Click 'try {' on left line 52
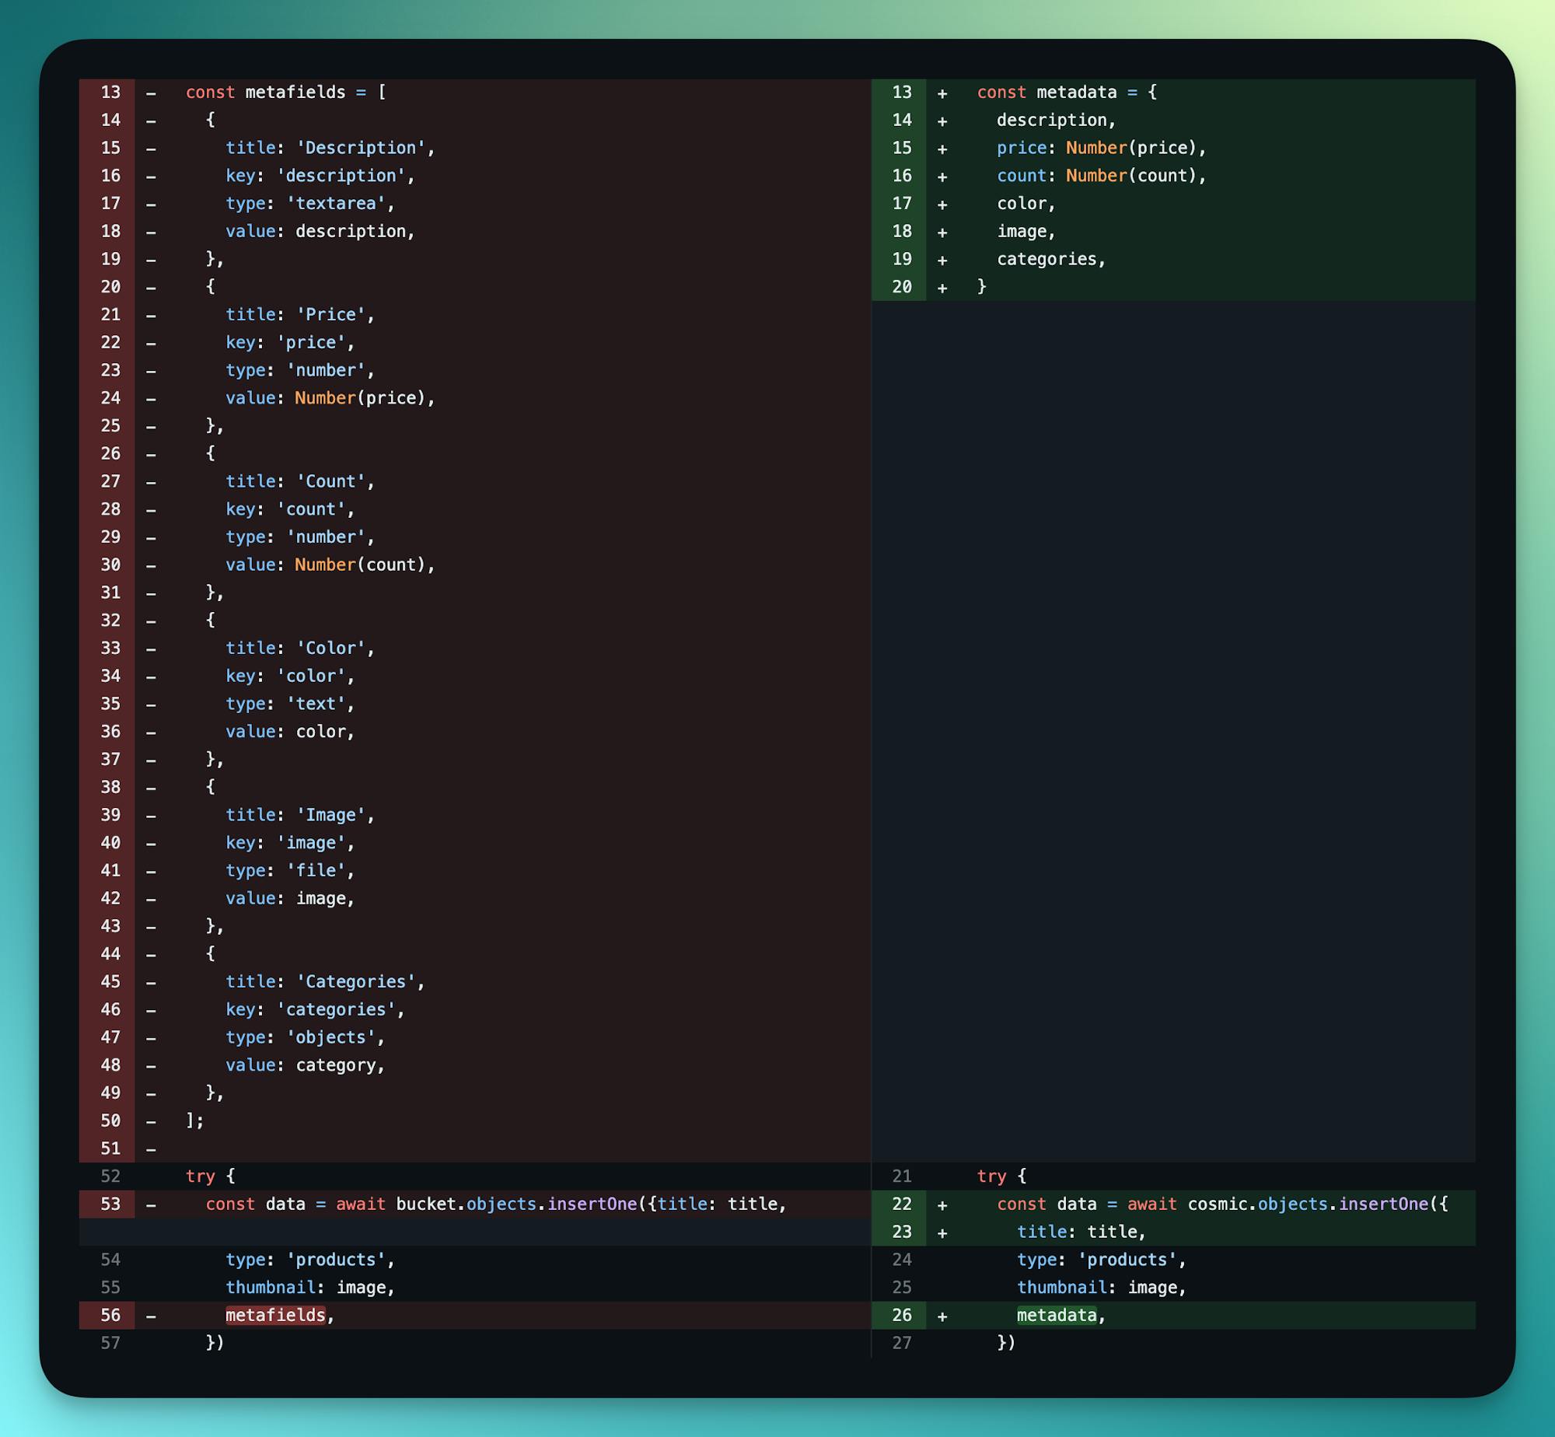Image resolution: width=1555 pixels, height=1437 pixels. click(211, 1177)
